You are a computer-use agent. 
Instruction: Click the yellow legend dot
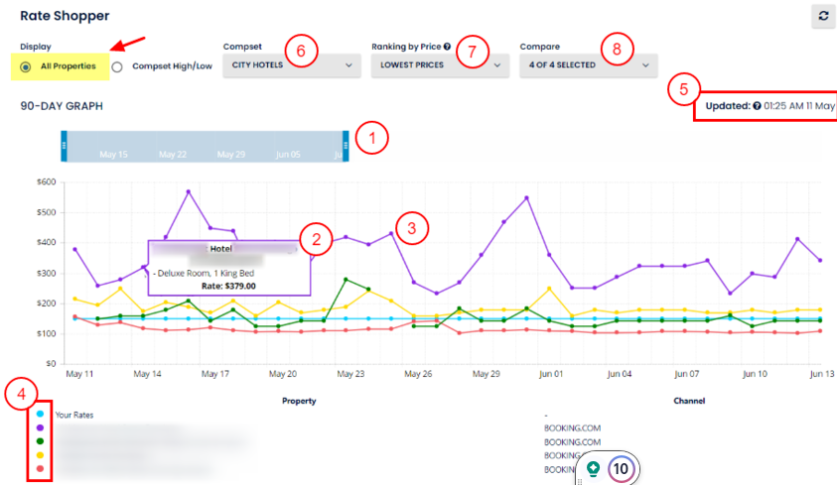tap(40, 455)
